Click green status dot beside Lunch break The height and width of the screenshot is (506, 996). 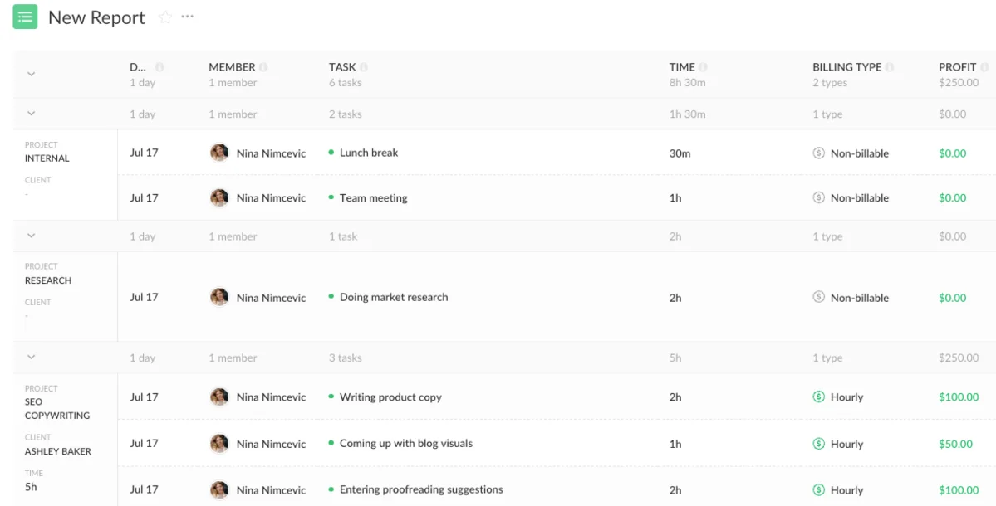(331, 153)
